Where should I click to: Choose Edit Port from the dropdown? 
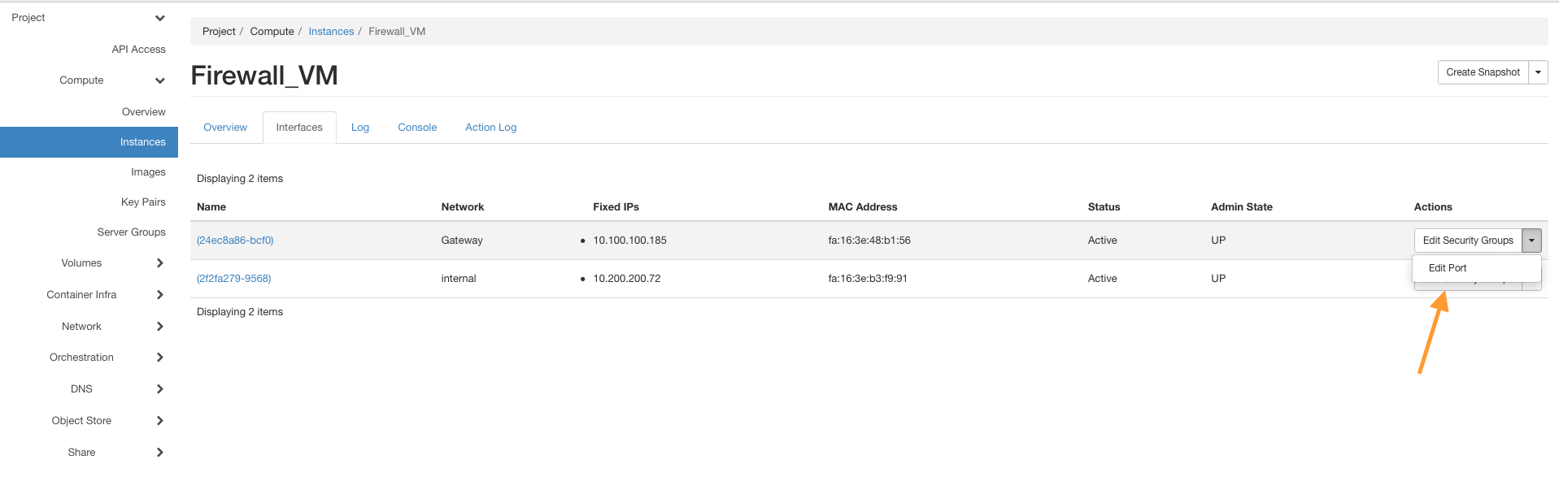[1448, 268]
